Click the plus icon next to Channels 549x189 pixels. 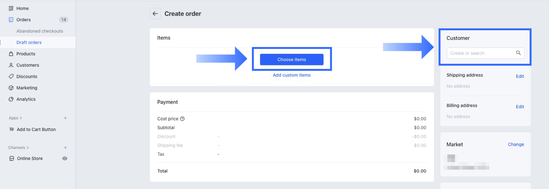[65, 148]
